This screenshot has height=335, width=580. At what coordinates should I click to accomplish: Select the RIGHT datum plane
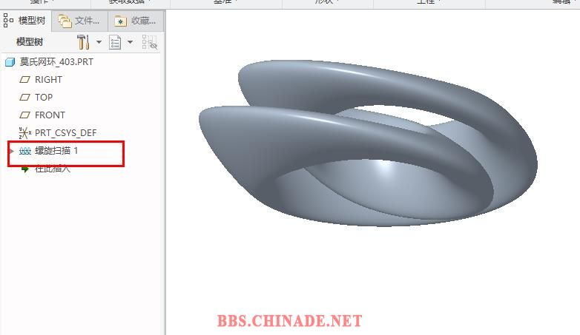48,79
